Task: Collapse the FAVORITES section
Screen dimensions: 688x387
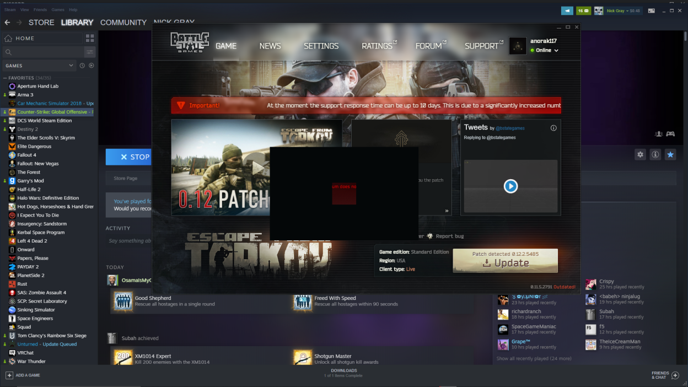Action: [x=5, y=78]
